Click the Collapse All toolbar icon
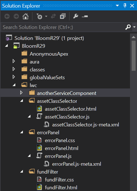Viewport: 137px width, 191px height. click(63, 16)
